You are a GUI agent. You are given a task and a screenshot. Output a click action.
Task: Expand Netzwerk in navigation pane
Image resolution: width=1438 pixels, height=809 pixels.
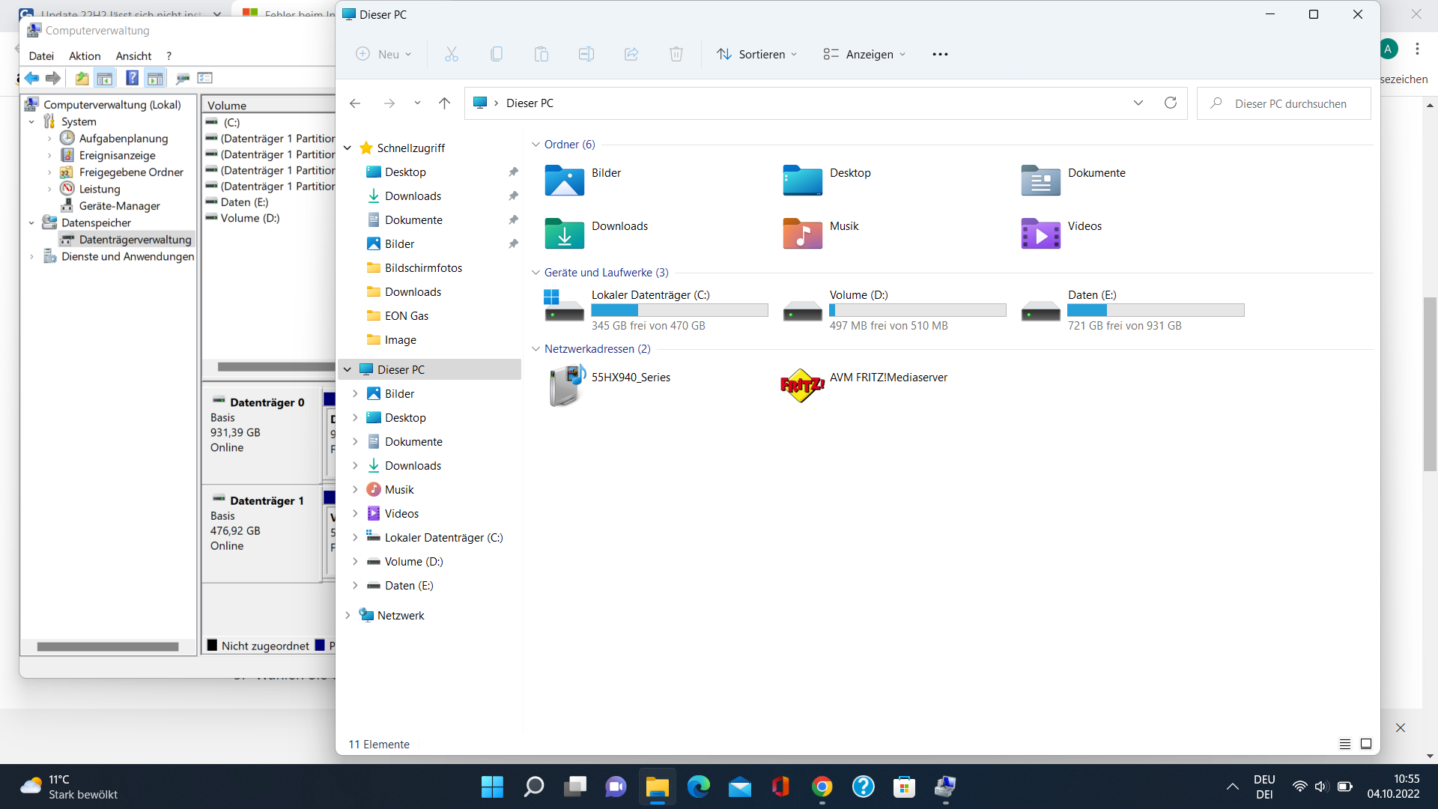point(348,615)
